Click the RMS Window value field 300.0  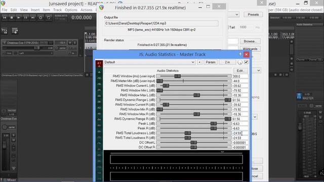[240, 76]
